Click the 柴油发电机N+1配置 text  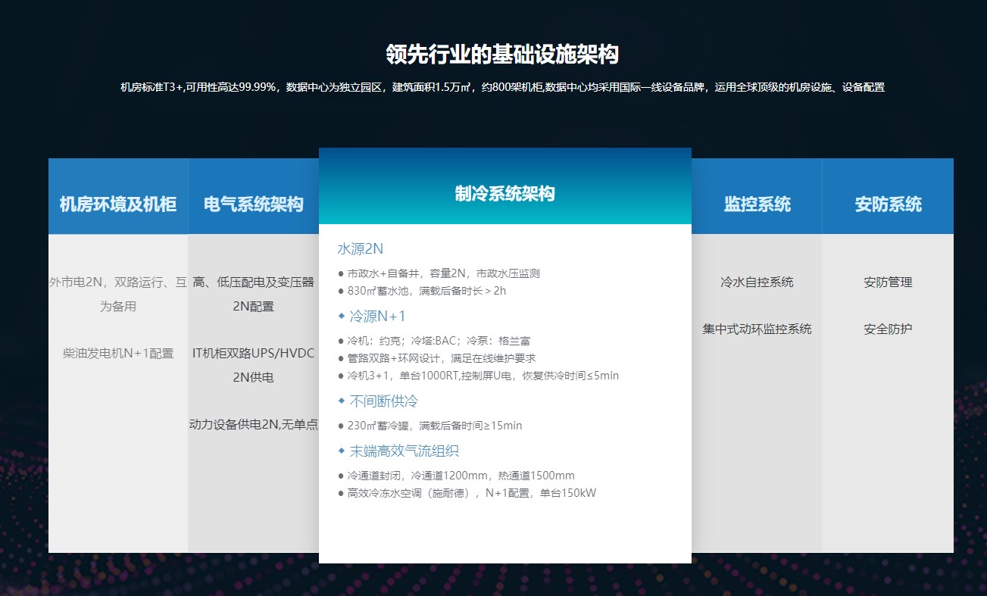coord(118,353)
